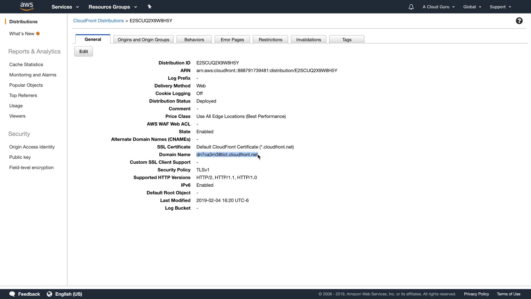531x299 pixels.
Task: Open the notifications bell
Action: point(411,7)
